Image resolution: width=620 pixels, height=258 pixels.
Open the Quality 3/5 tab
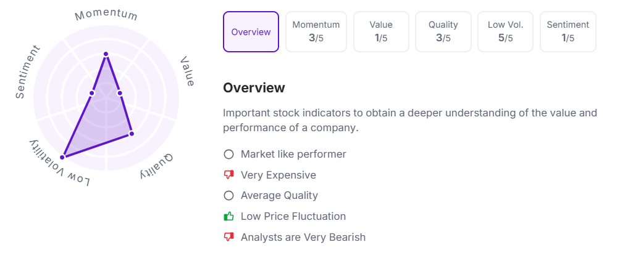point(443,32)
